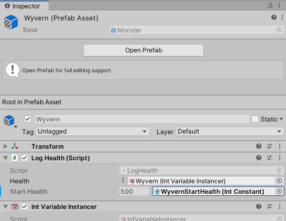Enable the Static checkbox
Image resolution: width=286 pixels, height=221 pixels.
point(255,119)
